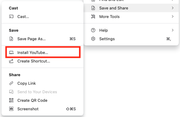This screenshot has height=117, width=180.
Task: Click the Save and Share document icon
Action: coord(93,8)
